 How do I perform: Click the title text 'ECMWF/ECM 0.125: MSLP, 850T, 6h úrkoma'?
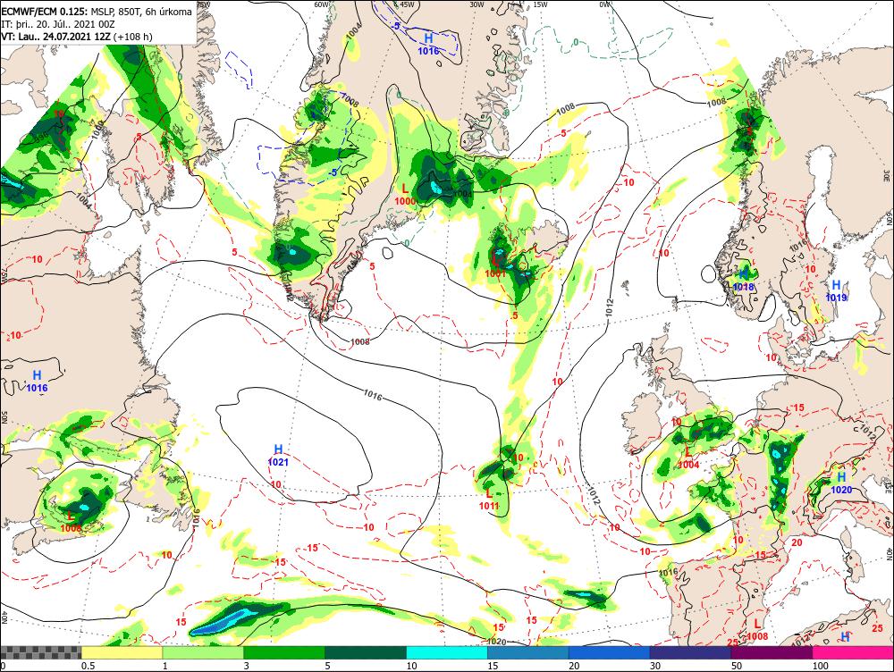click(x=97, y=12)
